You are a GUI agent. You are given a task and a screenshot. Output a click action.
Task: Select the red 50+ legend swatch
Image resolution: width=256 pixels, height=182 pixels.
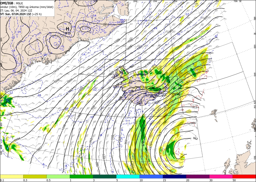pyautogui.click(x=244, y=176)
